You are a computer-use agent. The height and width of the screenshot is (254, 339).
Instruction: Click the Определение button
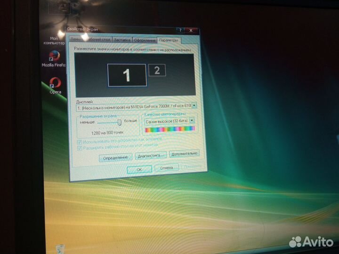pyautogui.click(x=115, y=158)
